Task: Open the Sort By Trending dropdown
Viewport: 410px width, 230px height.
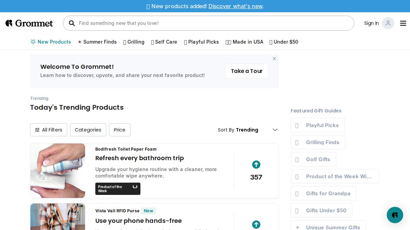Action: click(x=248, y=130)
